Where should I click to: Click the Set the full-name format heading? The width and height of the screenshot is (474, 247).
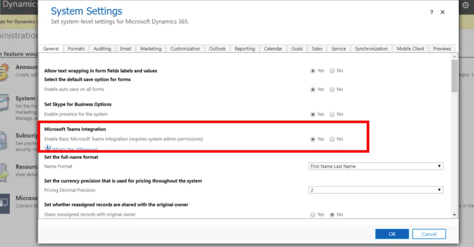pos(71,157)
